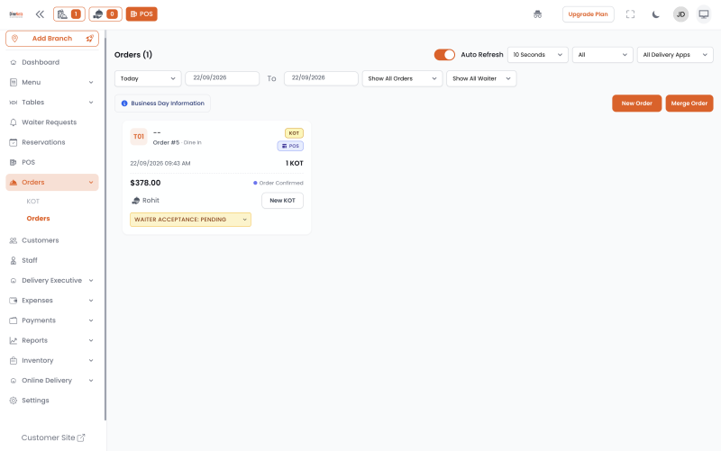Click Order #5 label
This screenshot has height=451, width=721.
point(166,143)
